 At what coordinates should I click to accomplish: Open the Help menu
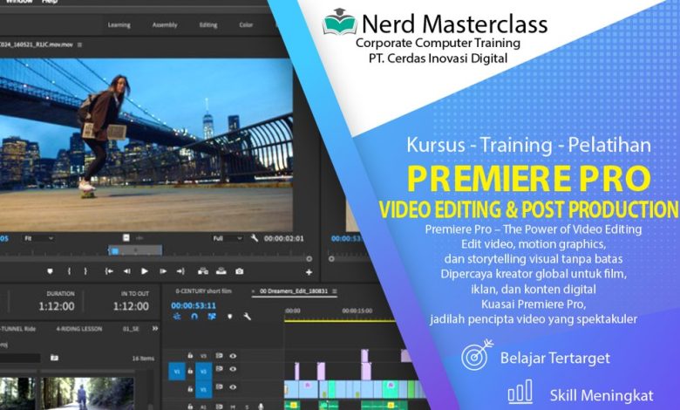coord(50,3)
